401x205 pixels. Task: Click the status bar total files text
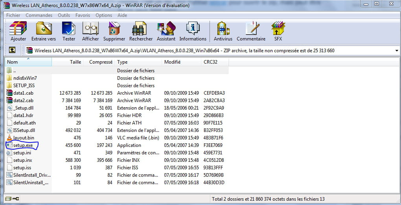[268, 199]
